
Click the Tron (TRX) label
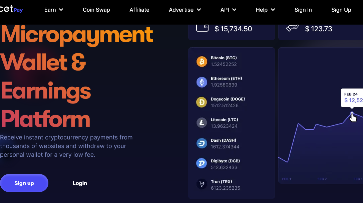pyautogui.click(x=221, y=181)
